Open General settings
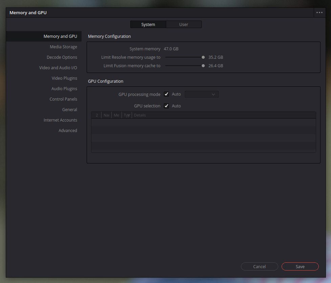This screenshot has width=331, height=283. pyautogui.click(x=69, y=110)
